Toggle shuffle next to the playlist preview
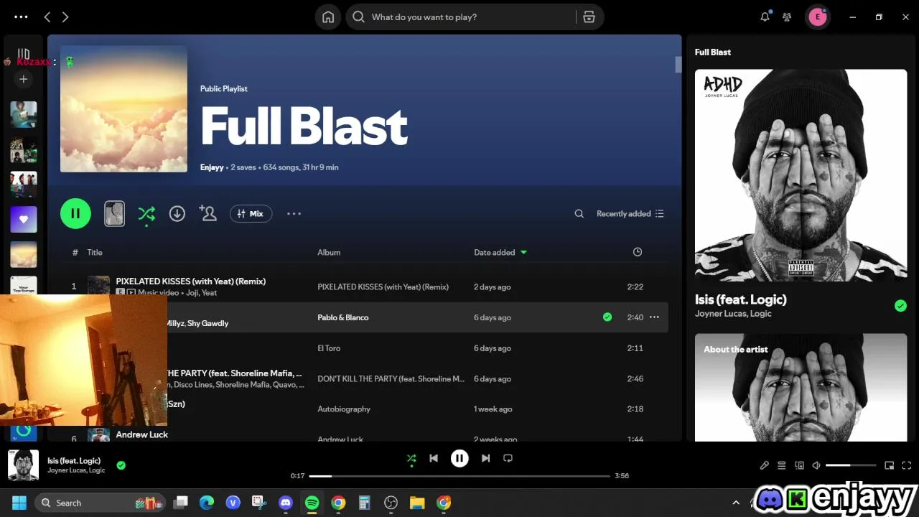 [x=146, y=213]
